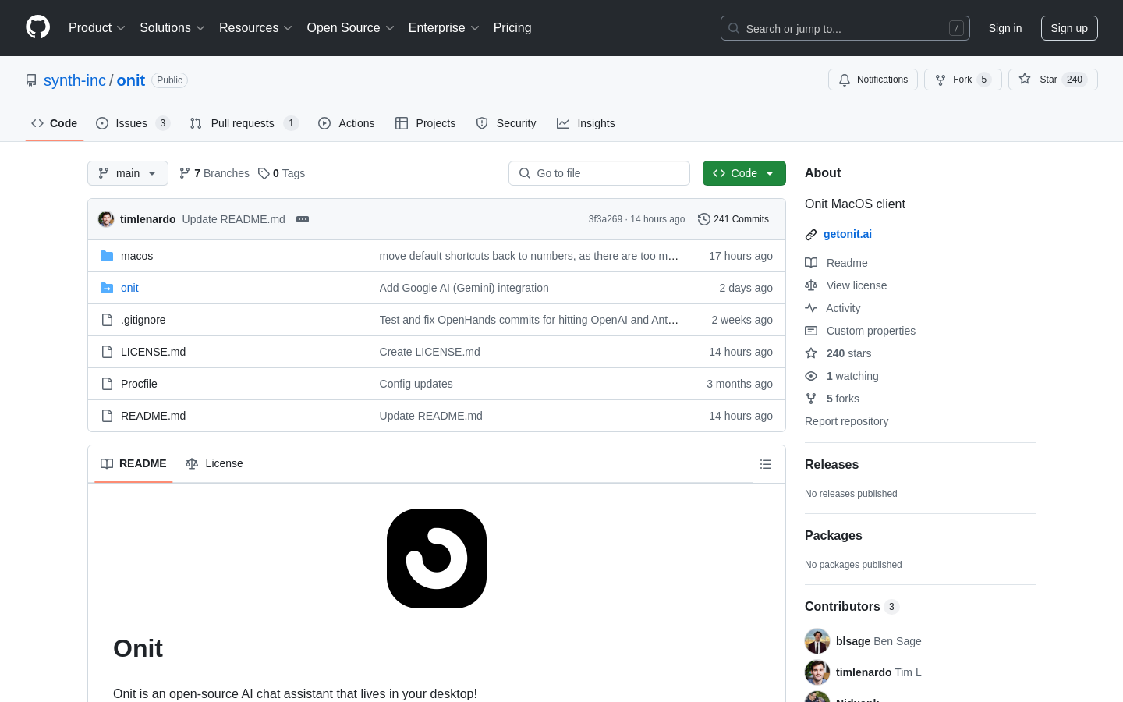Click the history clock icon by 241 Commits
Viewport: 1123px width, 702px height.
(704, 219)
